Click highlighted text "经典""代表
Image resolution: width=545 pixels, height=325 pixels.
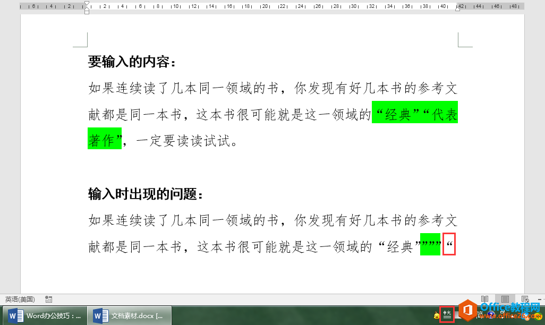click(415, 112)
